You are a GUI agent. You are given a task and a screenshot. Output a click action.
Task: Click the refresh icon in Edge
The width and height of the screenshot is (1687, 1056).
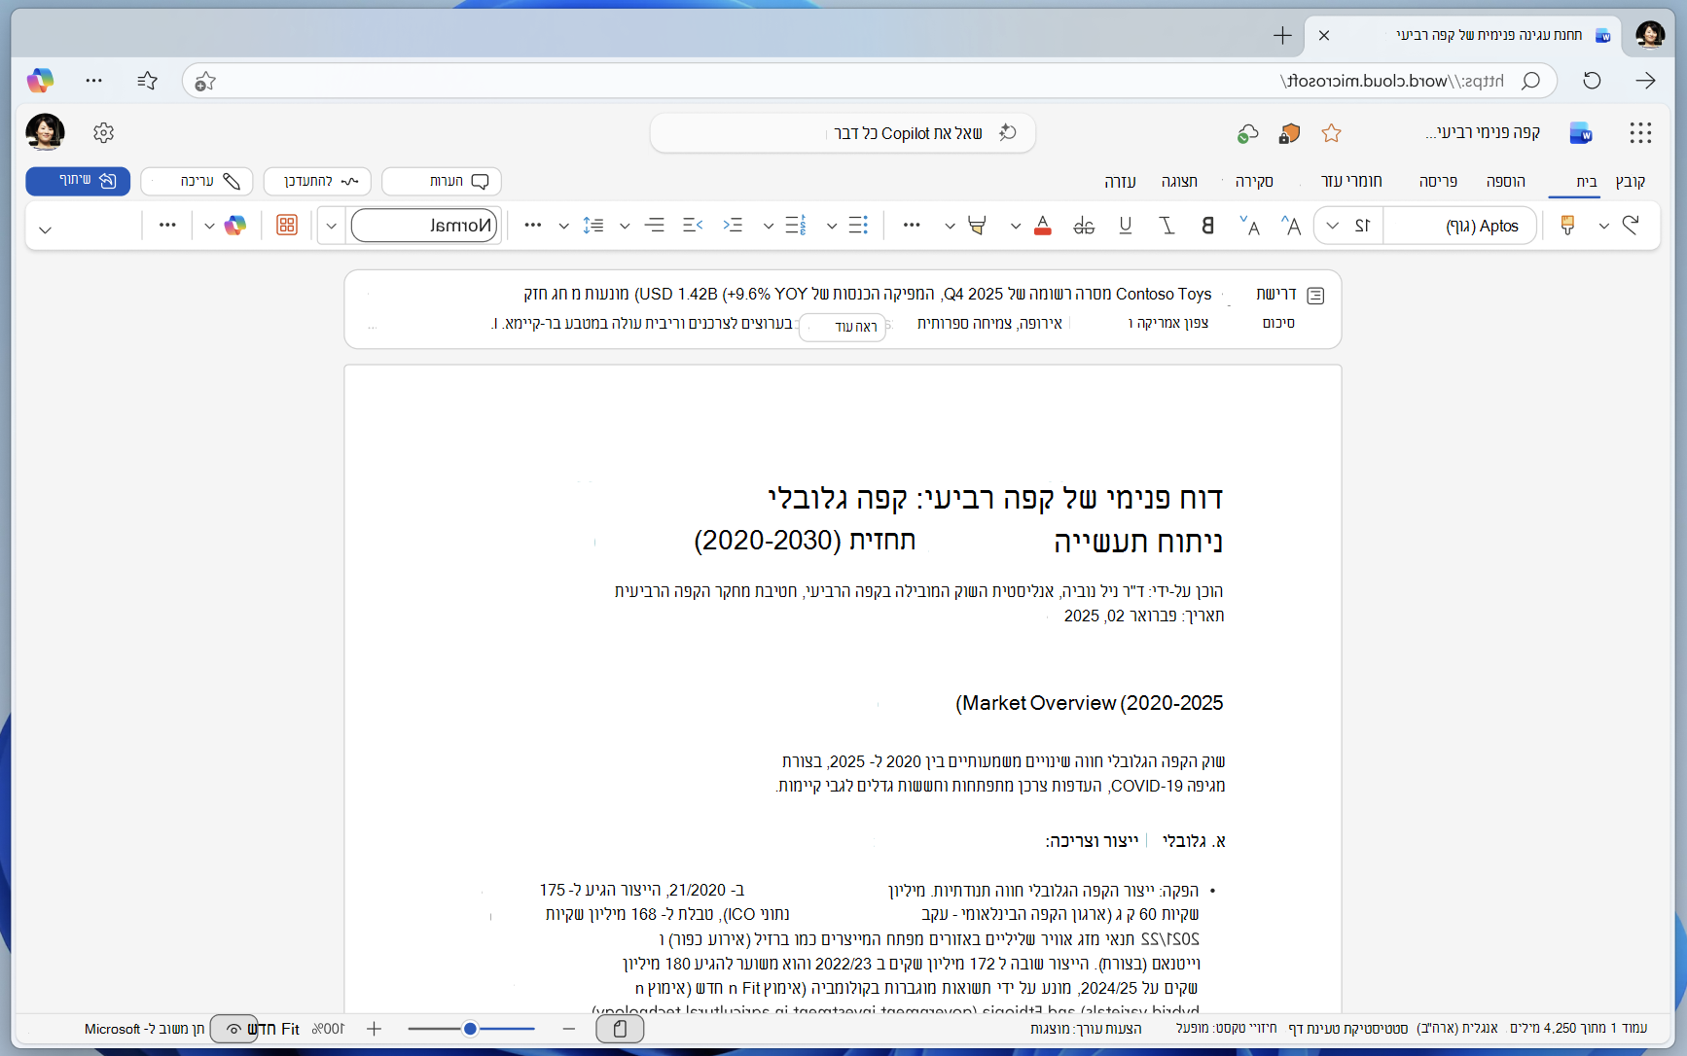[x=1592, y=81]
